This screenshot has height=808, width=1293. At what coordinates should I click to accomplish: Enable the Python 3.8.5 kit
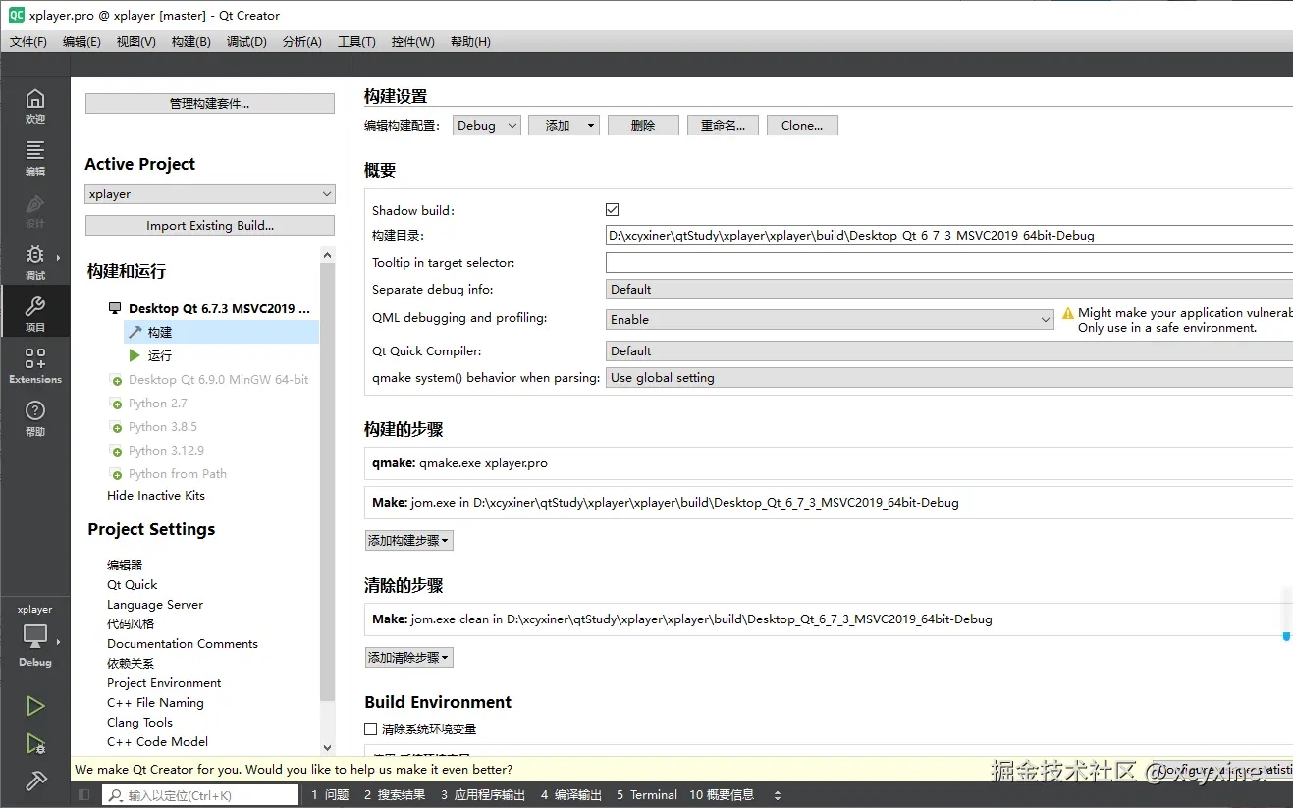pyautogui.click(x=153, y=426)
